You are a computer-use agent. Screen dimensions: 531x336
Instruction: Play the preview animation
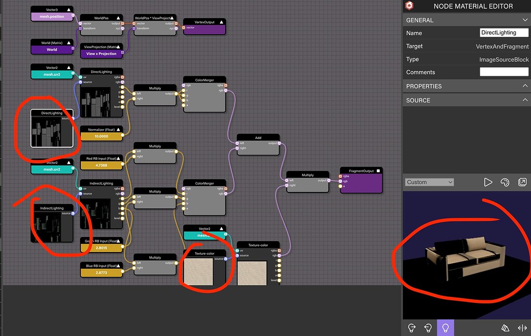tap(487, 182)
